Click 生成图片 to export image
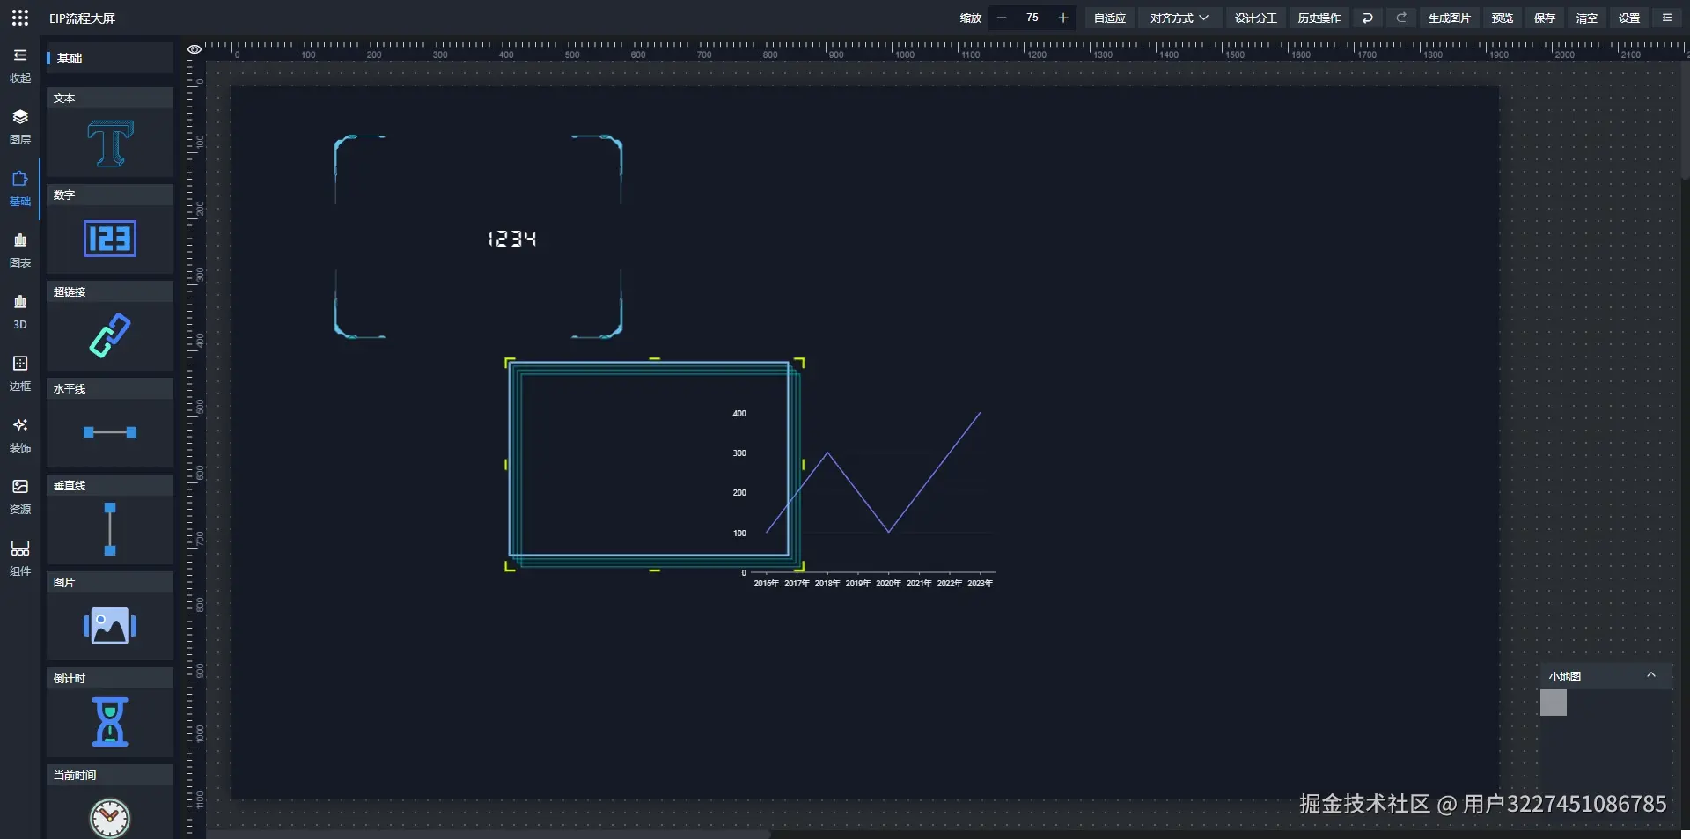Image resolution: width=1690 pixels, height=839 pixels. pos(1450,18)
